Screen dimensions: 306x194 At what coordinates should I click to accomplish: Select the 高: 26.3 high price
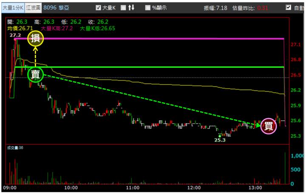pyautogui.click(x=44, y=22)
